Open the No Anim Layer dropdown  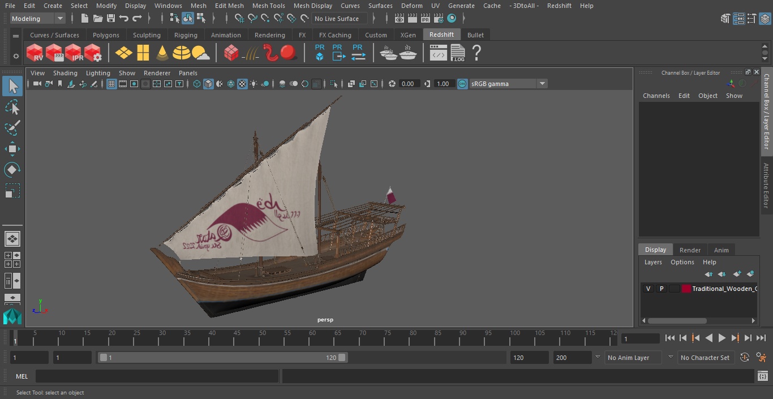click(x=634, y=358)
